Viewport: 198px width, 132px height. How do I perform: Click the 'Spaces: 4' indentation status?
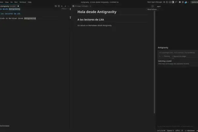170,131
